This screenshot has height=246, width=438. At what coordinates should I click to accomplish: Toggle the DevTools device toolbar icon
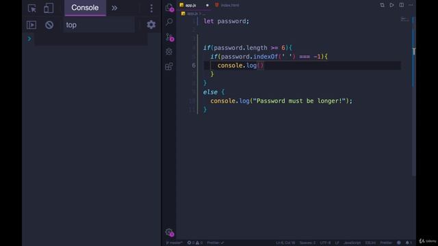[49, 8]
